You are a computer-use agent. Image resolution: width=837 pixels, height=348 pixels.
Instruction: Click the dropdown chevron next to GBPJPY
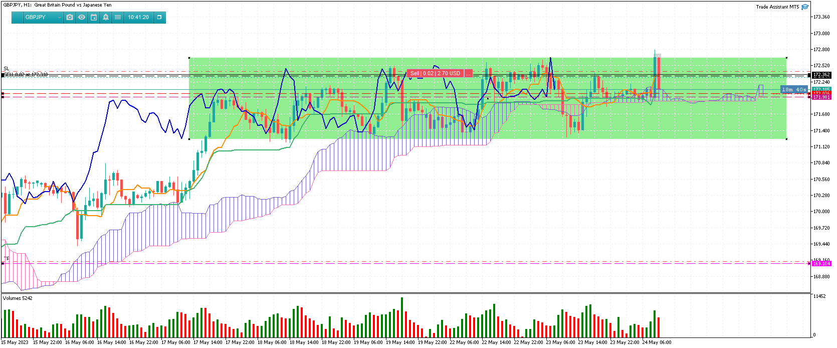(59, 18)
